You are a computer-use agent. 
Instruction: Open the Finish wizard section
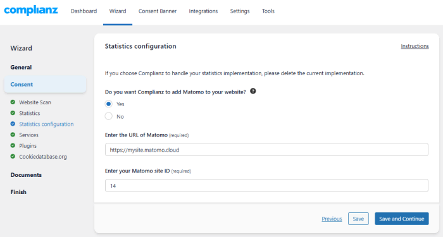(x=18, y=192)
